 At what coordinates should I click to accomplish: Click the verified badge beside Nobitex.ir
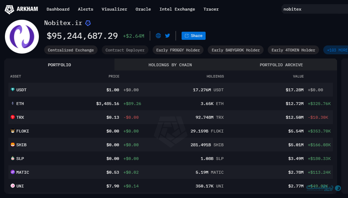coord(88,23)
